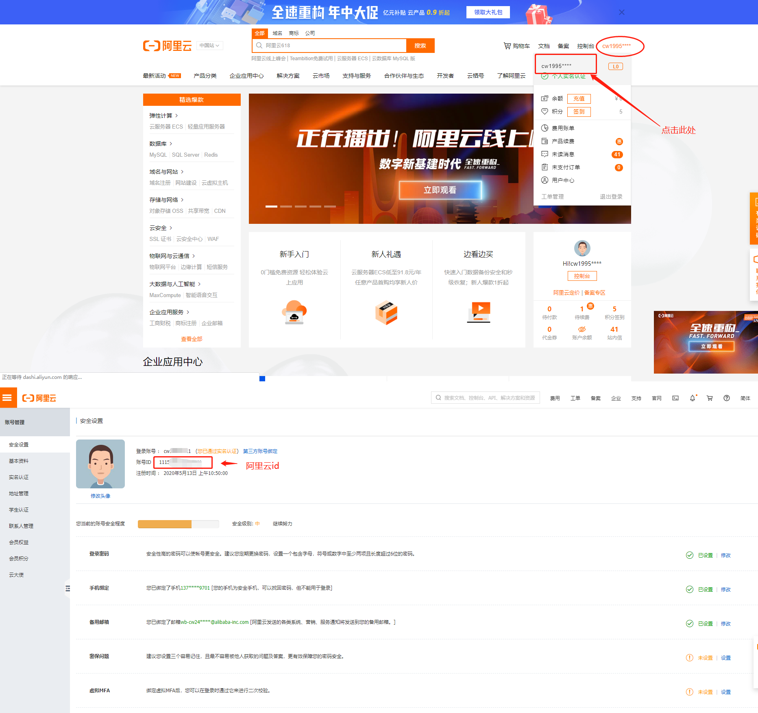Open 产品分类 in main navigation
758x713 pixels.
pyautogui.click(x=205, y=76)
